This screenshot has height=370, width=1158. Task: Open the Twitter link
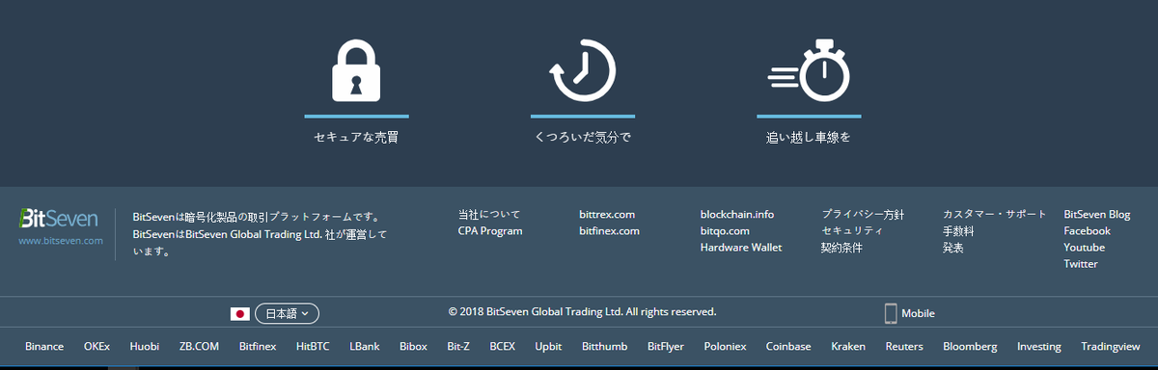(x=1081, y=263)
